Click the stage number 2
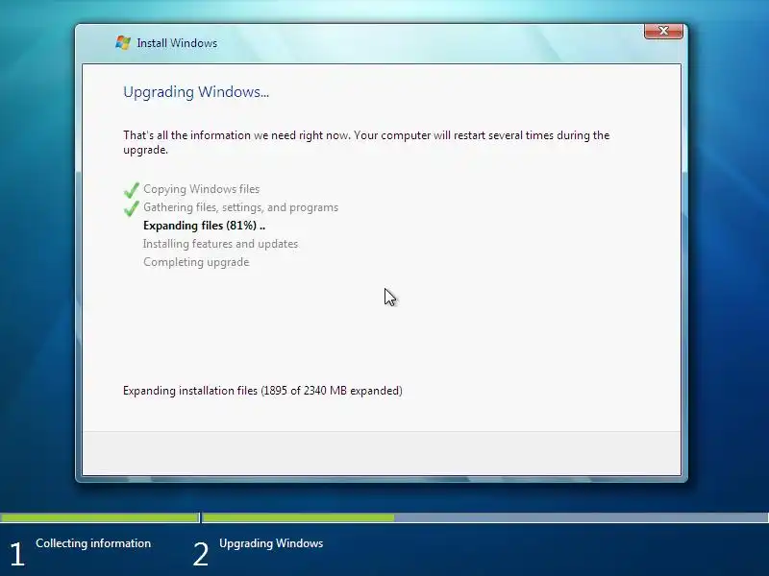 point(201,555)
